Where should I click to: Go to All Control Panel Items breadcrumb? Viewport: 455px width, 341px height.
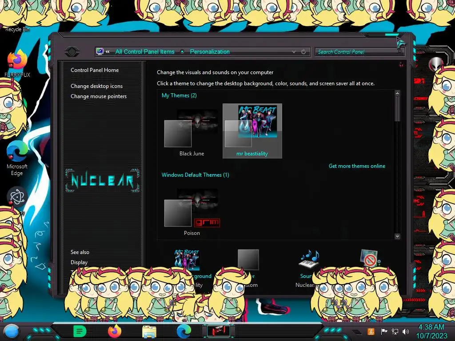tap(145, 52)
